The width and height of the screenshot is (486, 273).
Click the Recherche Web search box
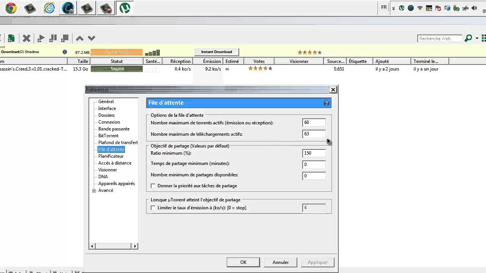click(x=440, y=38)
